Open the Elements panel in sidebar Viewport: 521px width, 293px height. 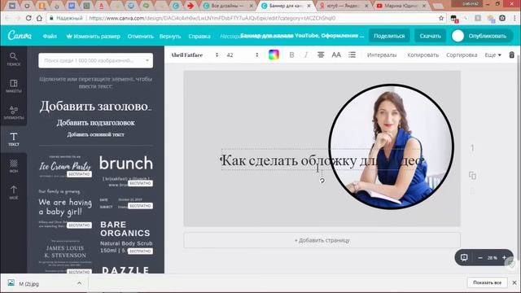(x=14, y=112)
